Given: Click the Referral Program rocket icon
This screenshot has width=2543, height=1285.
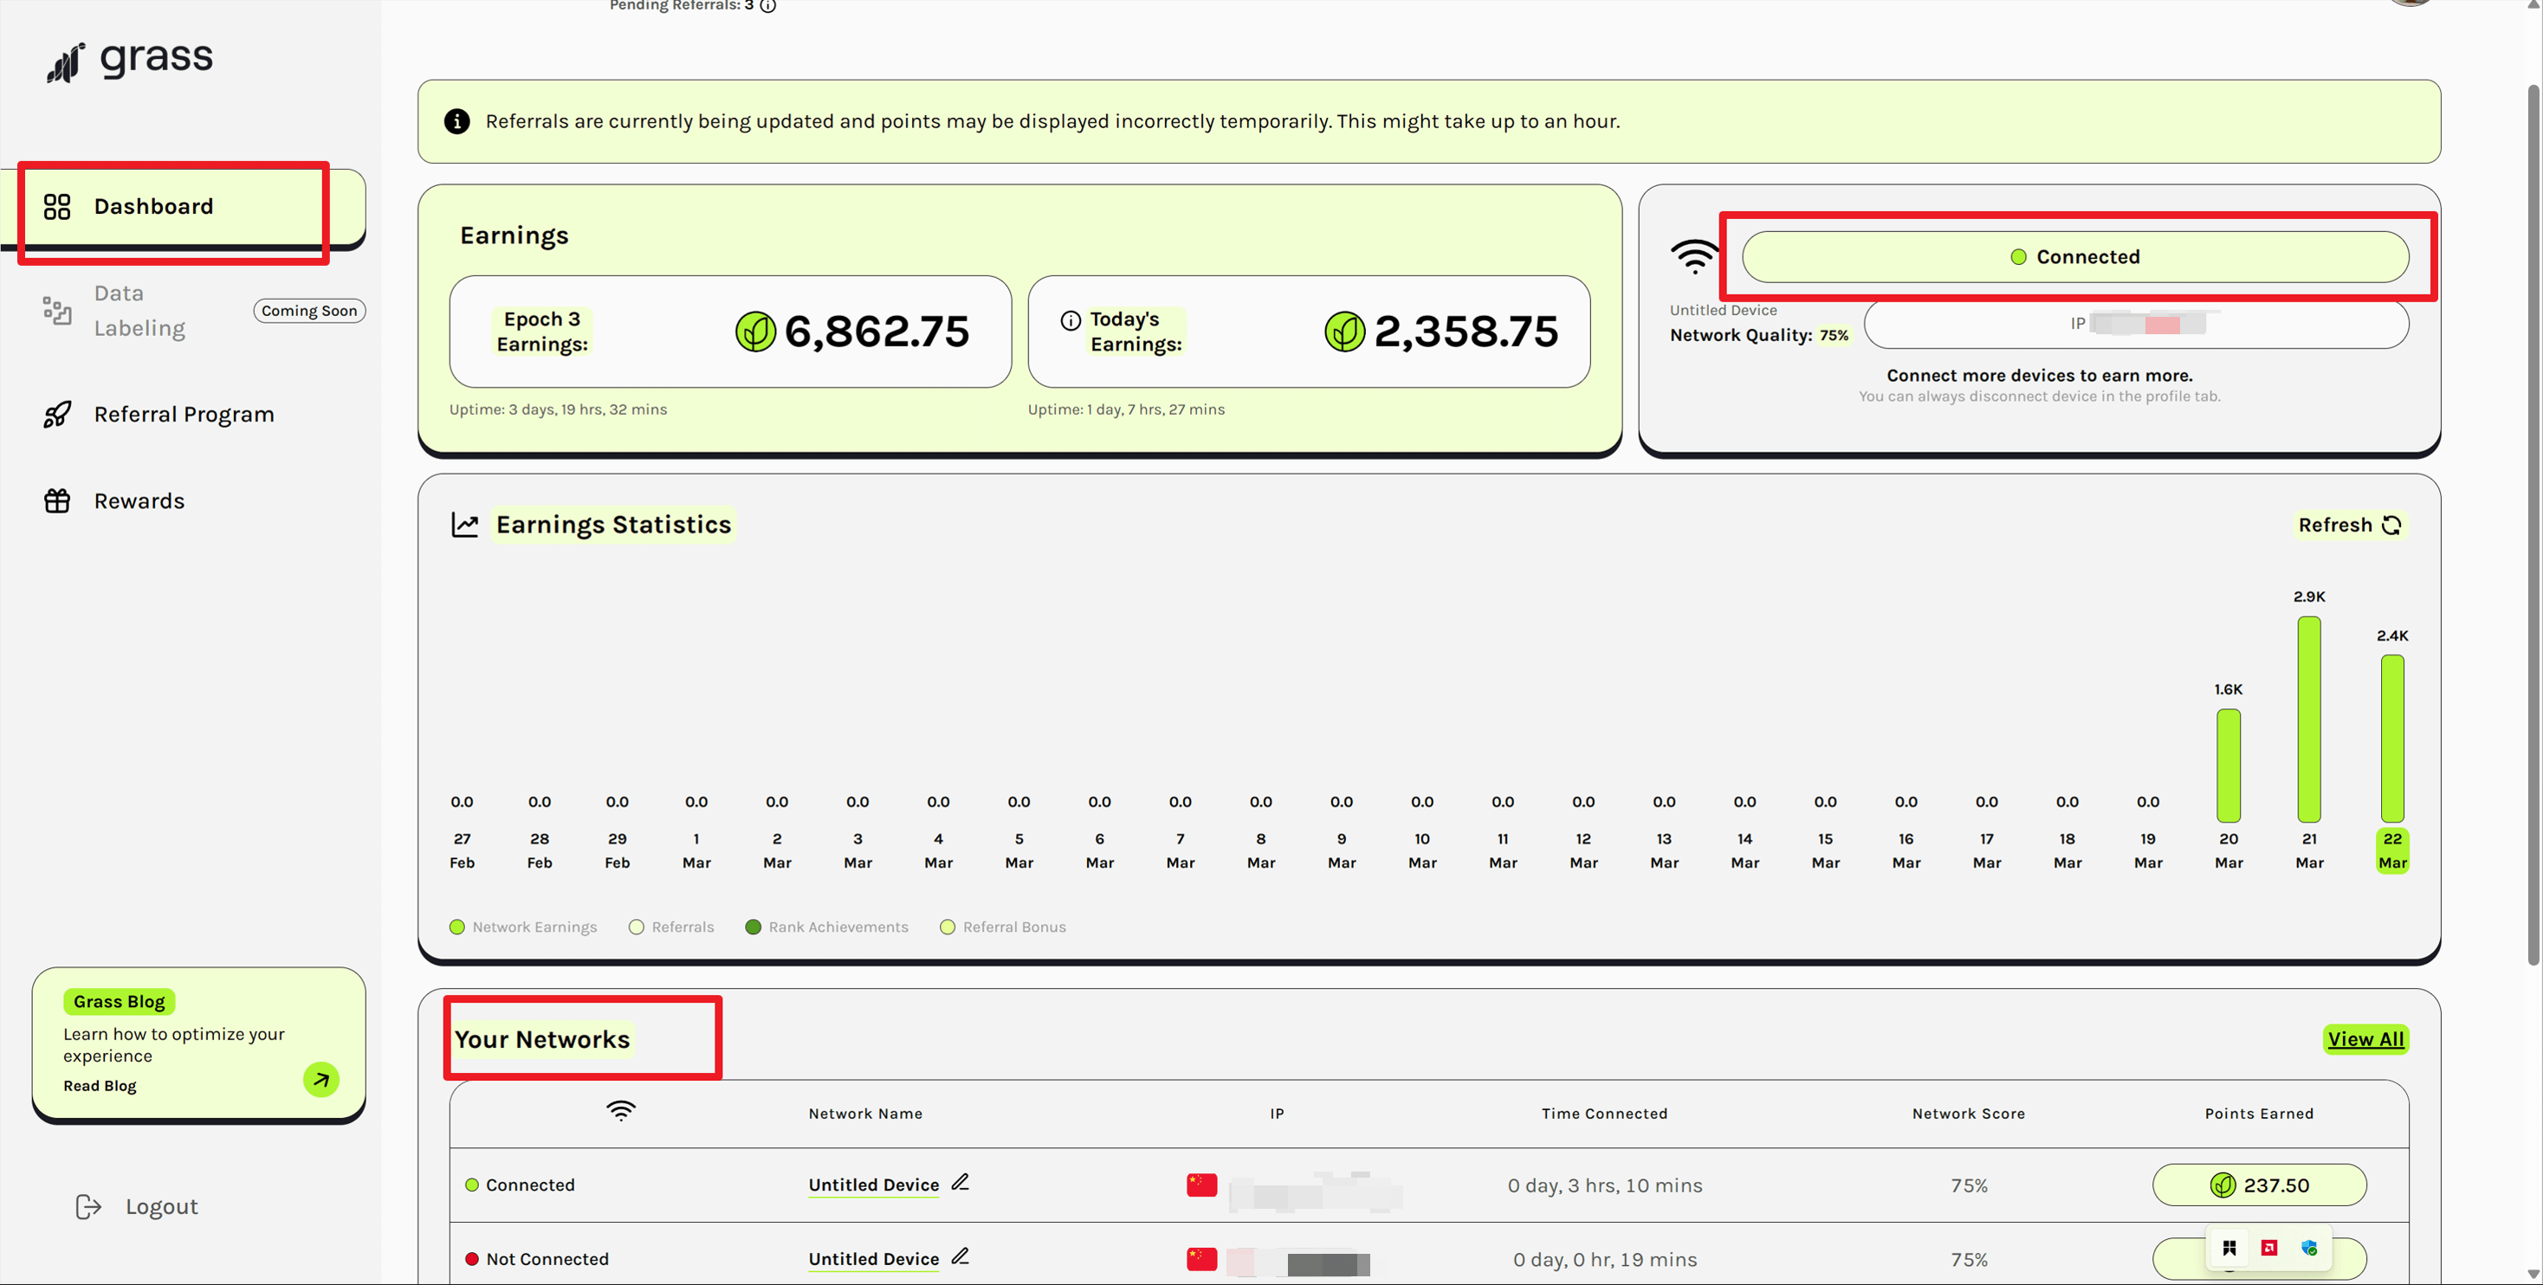Looking at the screenshot, I should coord(57,415).
